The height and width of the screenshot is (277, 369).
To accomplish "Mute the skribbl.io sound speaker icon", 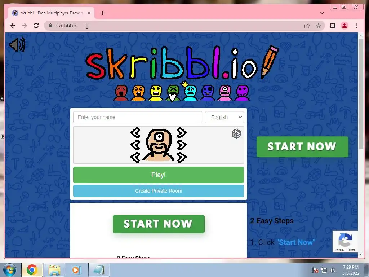I will coord(17,44).
